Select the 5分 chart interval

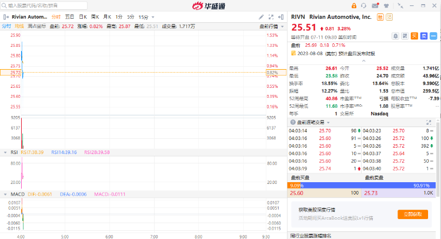click(131, 17)
